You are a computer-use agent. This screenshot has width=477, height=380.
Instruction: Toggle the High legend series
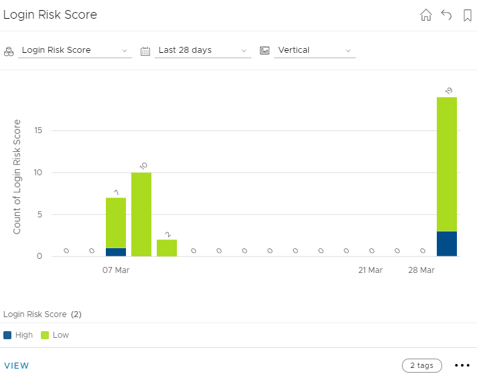point(23,335)
